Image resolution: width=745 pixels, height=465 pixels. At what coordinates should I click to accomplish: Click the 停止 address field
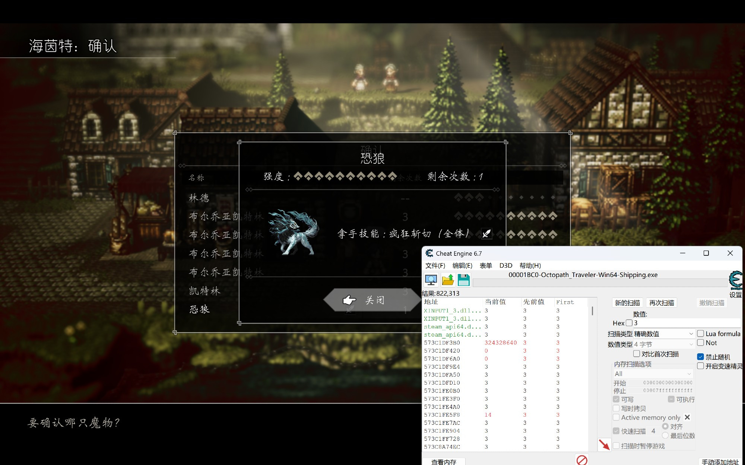coord(661,391)
